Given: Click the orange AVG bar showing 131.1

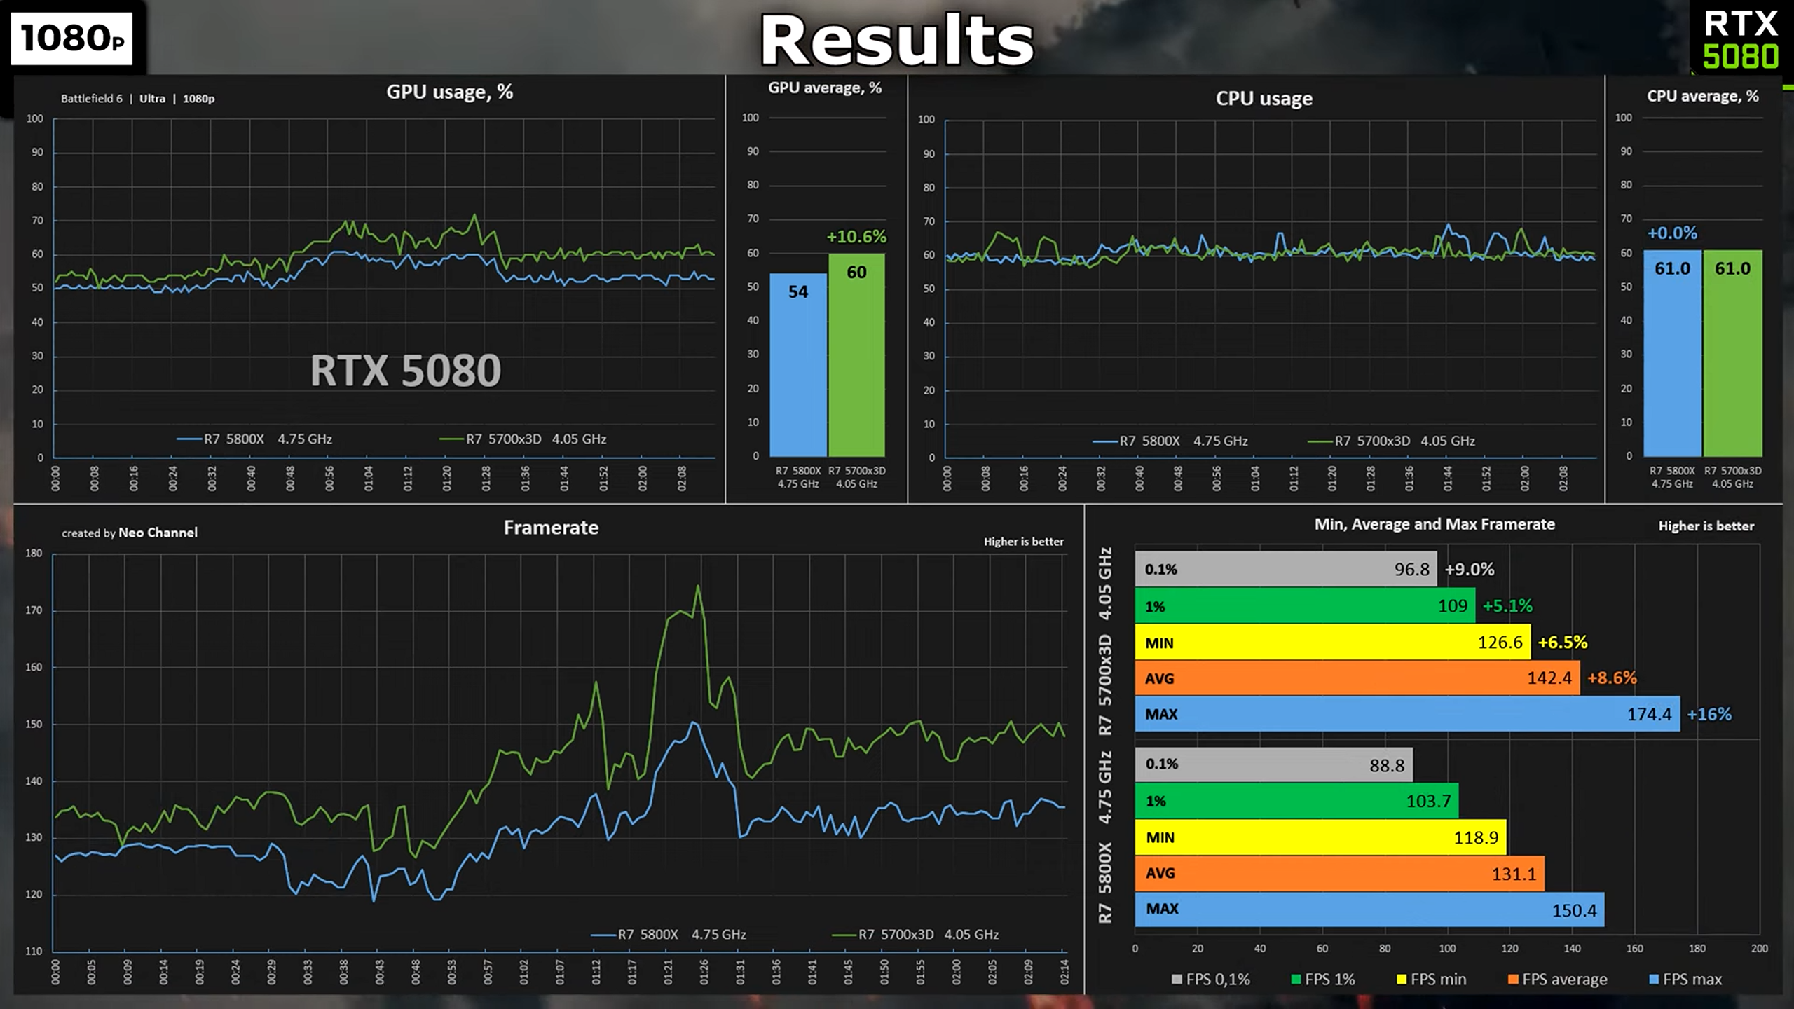Looking at the screenshot, I should tap(1340, 874).
